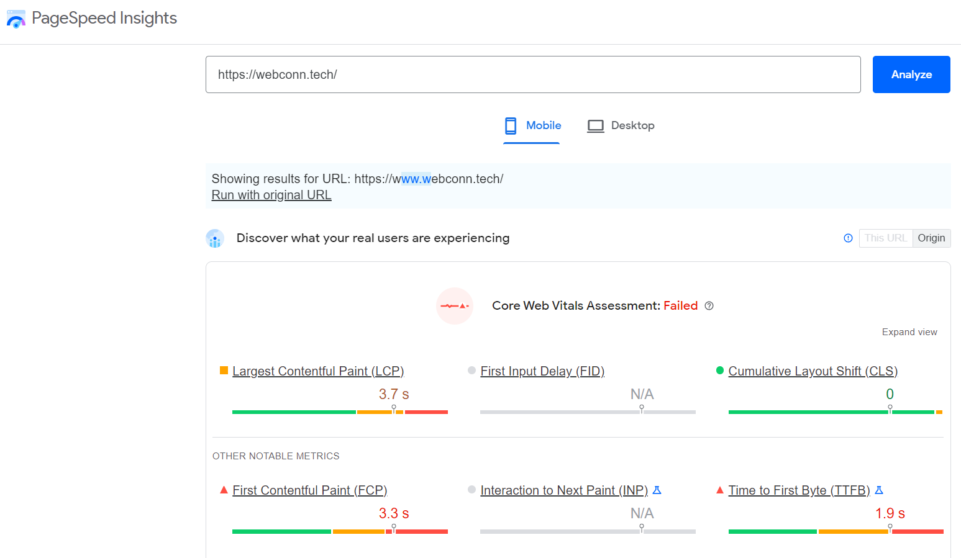Select the Mobile tab
The height and width of the screenshot is (558, 961).
coord(532,126)
